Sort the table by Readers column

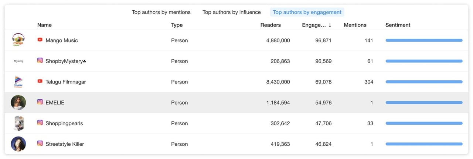(x=270, y=25)
